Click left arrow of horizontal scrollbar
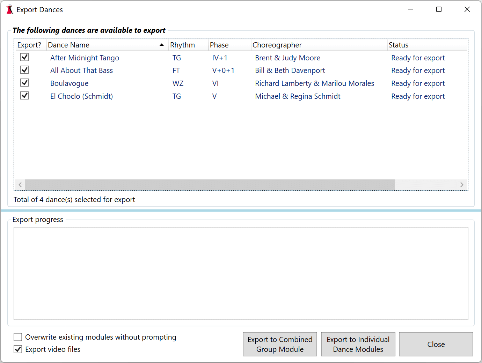This screenshot has width=482, height=363. click(x=20, y=185)
